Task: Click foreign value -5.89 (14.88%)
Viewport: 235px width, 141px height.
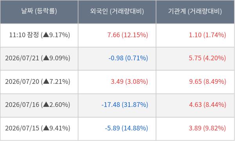Action: tap(127, 128)
